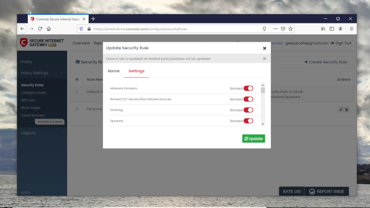370x208 pixels.
Task: Bookmark this page with star
Action: pyautogui.click(x=291, y=29)
